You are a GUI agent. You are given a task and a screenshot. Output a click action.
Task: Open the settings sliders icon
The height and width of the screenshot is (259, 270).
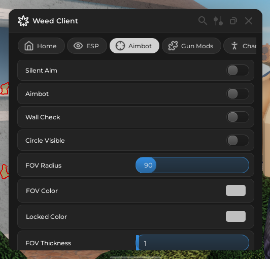click(218, 21)
